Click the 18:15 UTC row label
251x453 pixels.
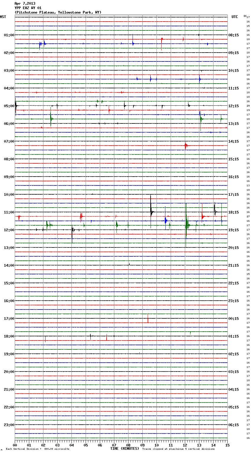234,212
